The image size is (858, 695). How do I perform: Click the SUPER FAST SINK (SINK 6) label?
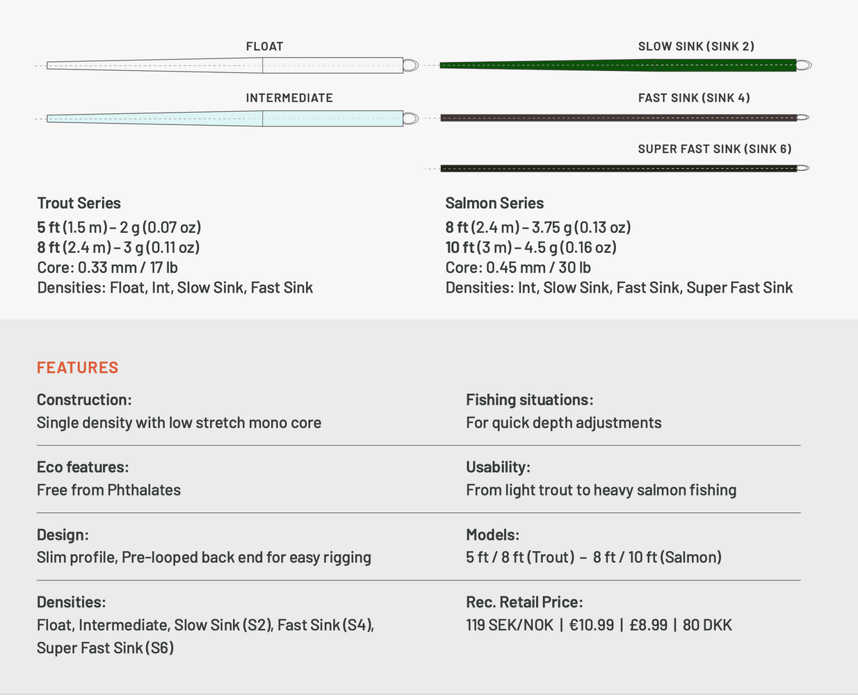click(715, 149)
